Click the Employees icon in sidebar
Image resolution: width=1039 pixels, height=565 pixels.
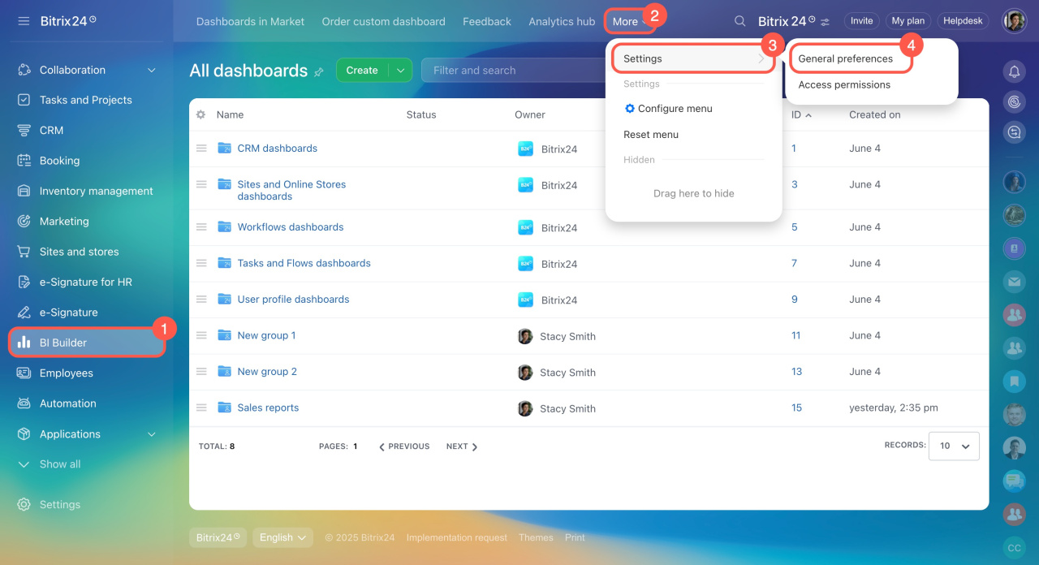coord(24,373)
